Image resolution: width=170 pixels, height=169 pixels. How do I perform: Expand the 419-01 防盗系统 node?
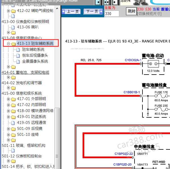click(x=8, y=117)
